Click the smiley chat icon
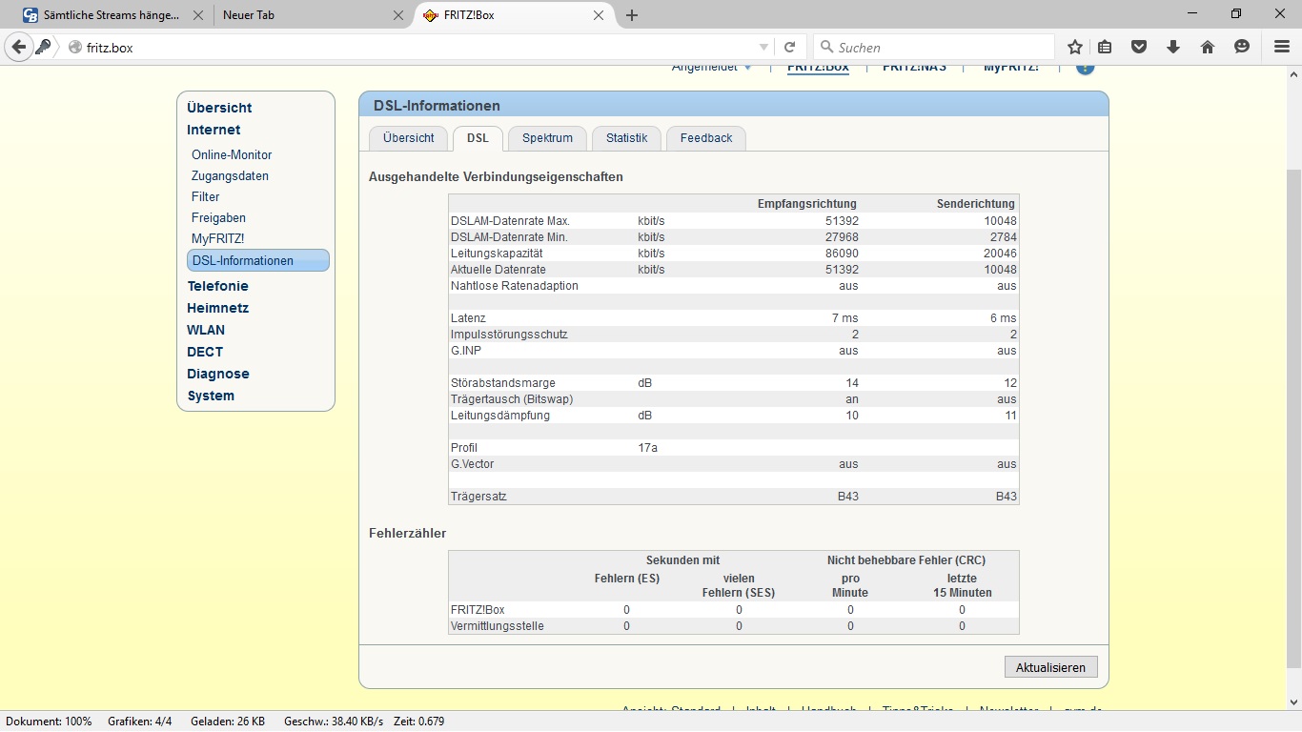Screen dimensions: 1302x732 (x=1241, y=47)
